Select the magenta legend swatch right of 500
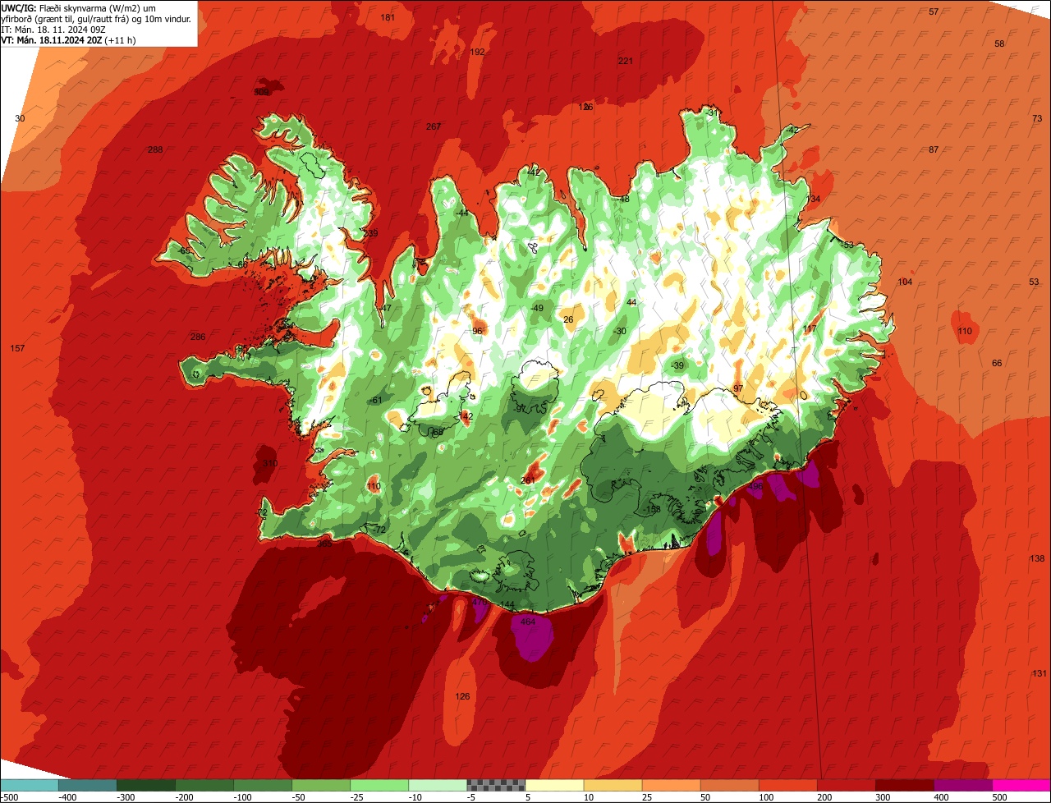The image size is (1051, 803). [x=1021, y=785]
